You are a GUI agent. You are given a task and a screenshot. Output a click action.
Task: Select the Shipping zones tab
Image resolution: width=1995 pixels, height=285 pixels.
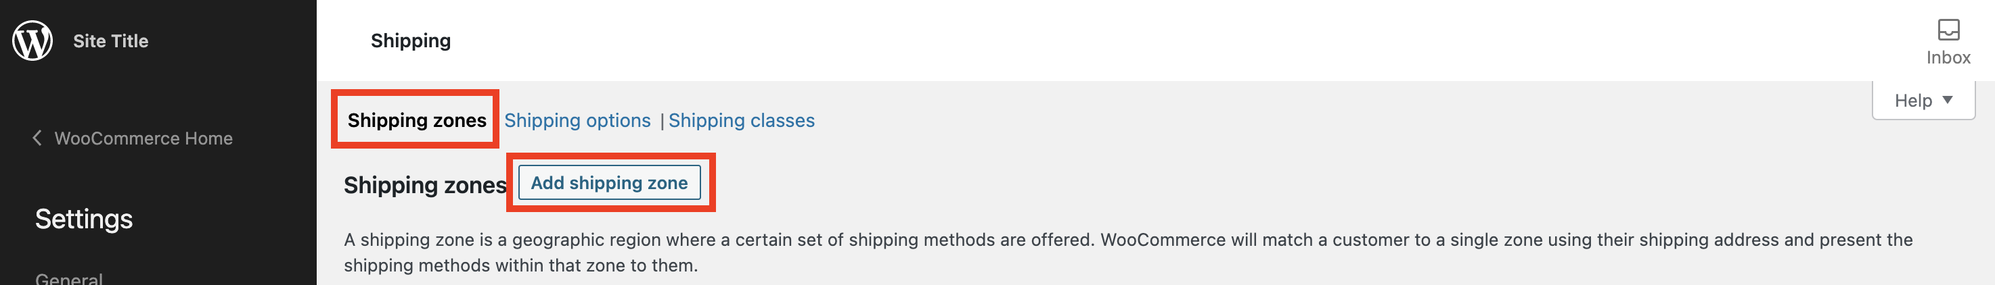tap(417, 120)
